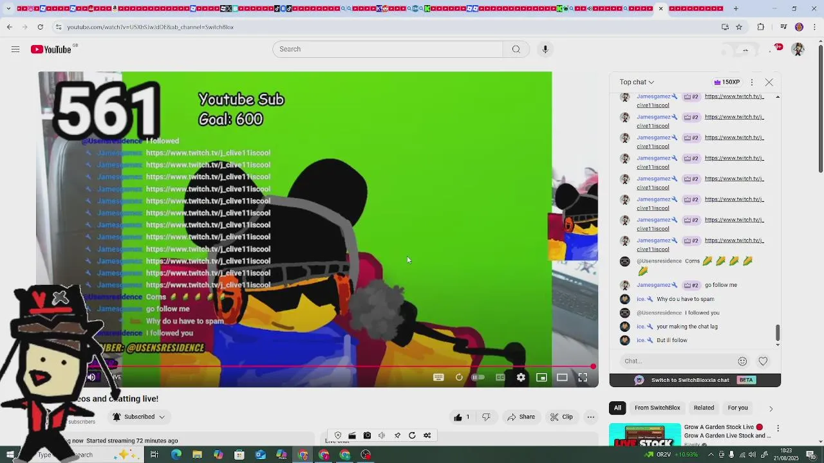This screenshot has width=824, height=463.
Task: Bookmark this page using the star icon
Action: [x=739, y=27]
